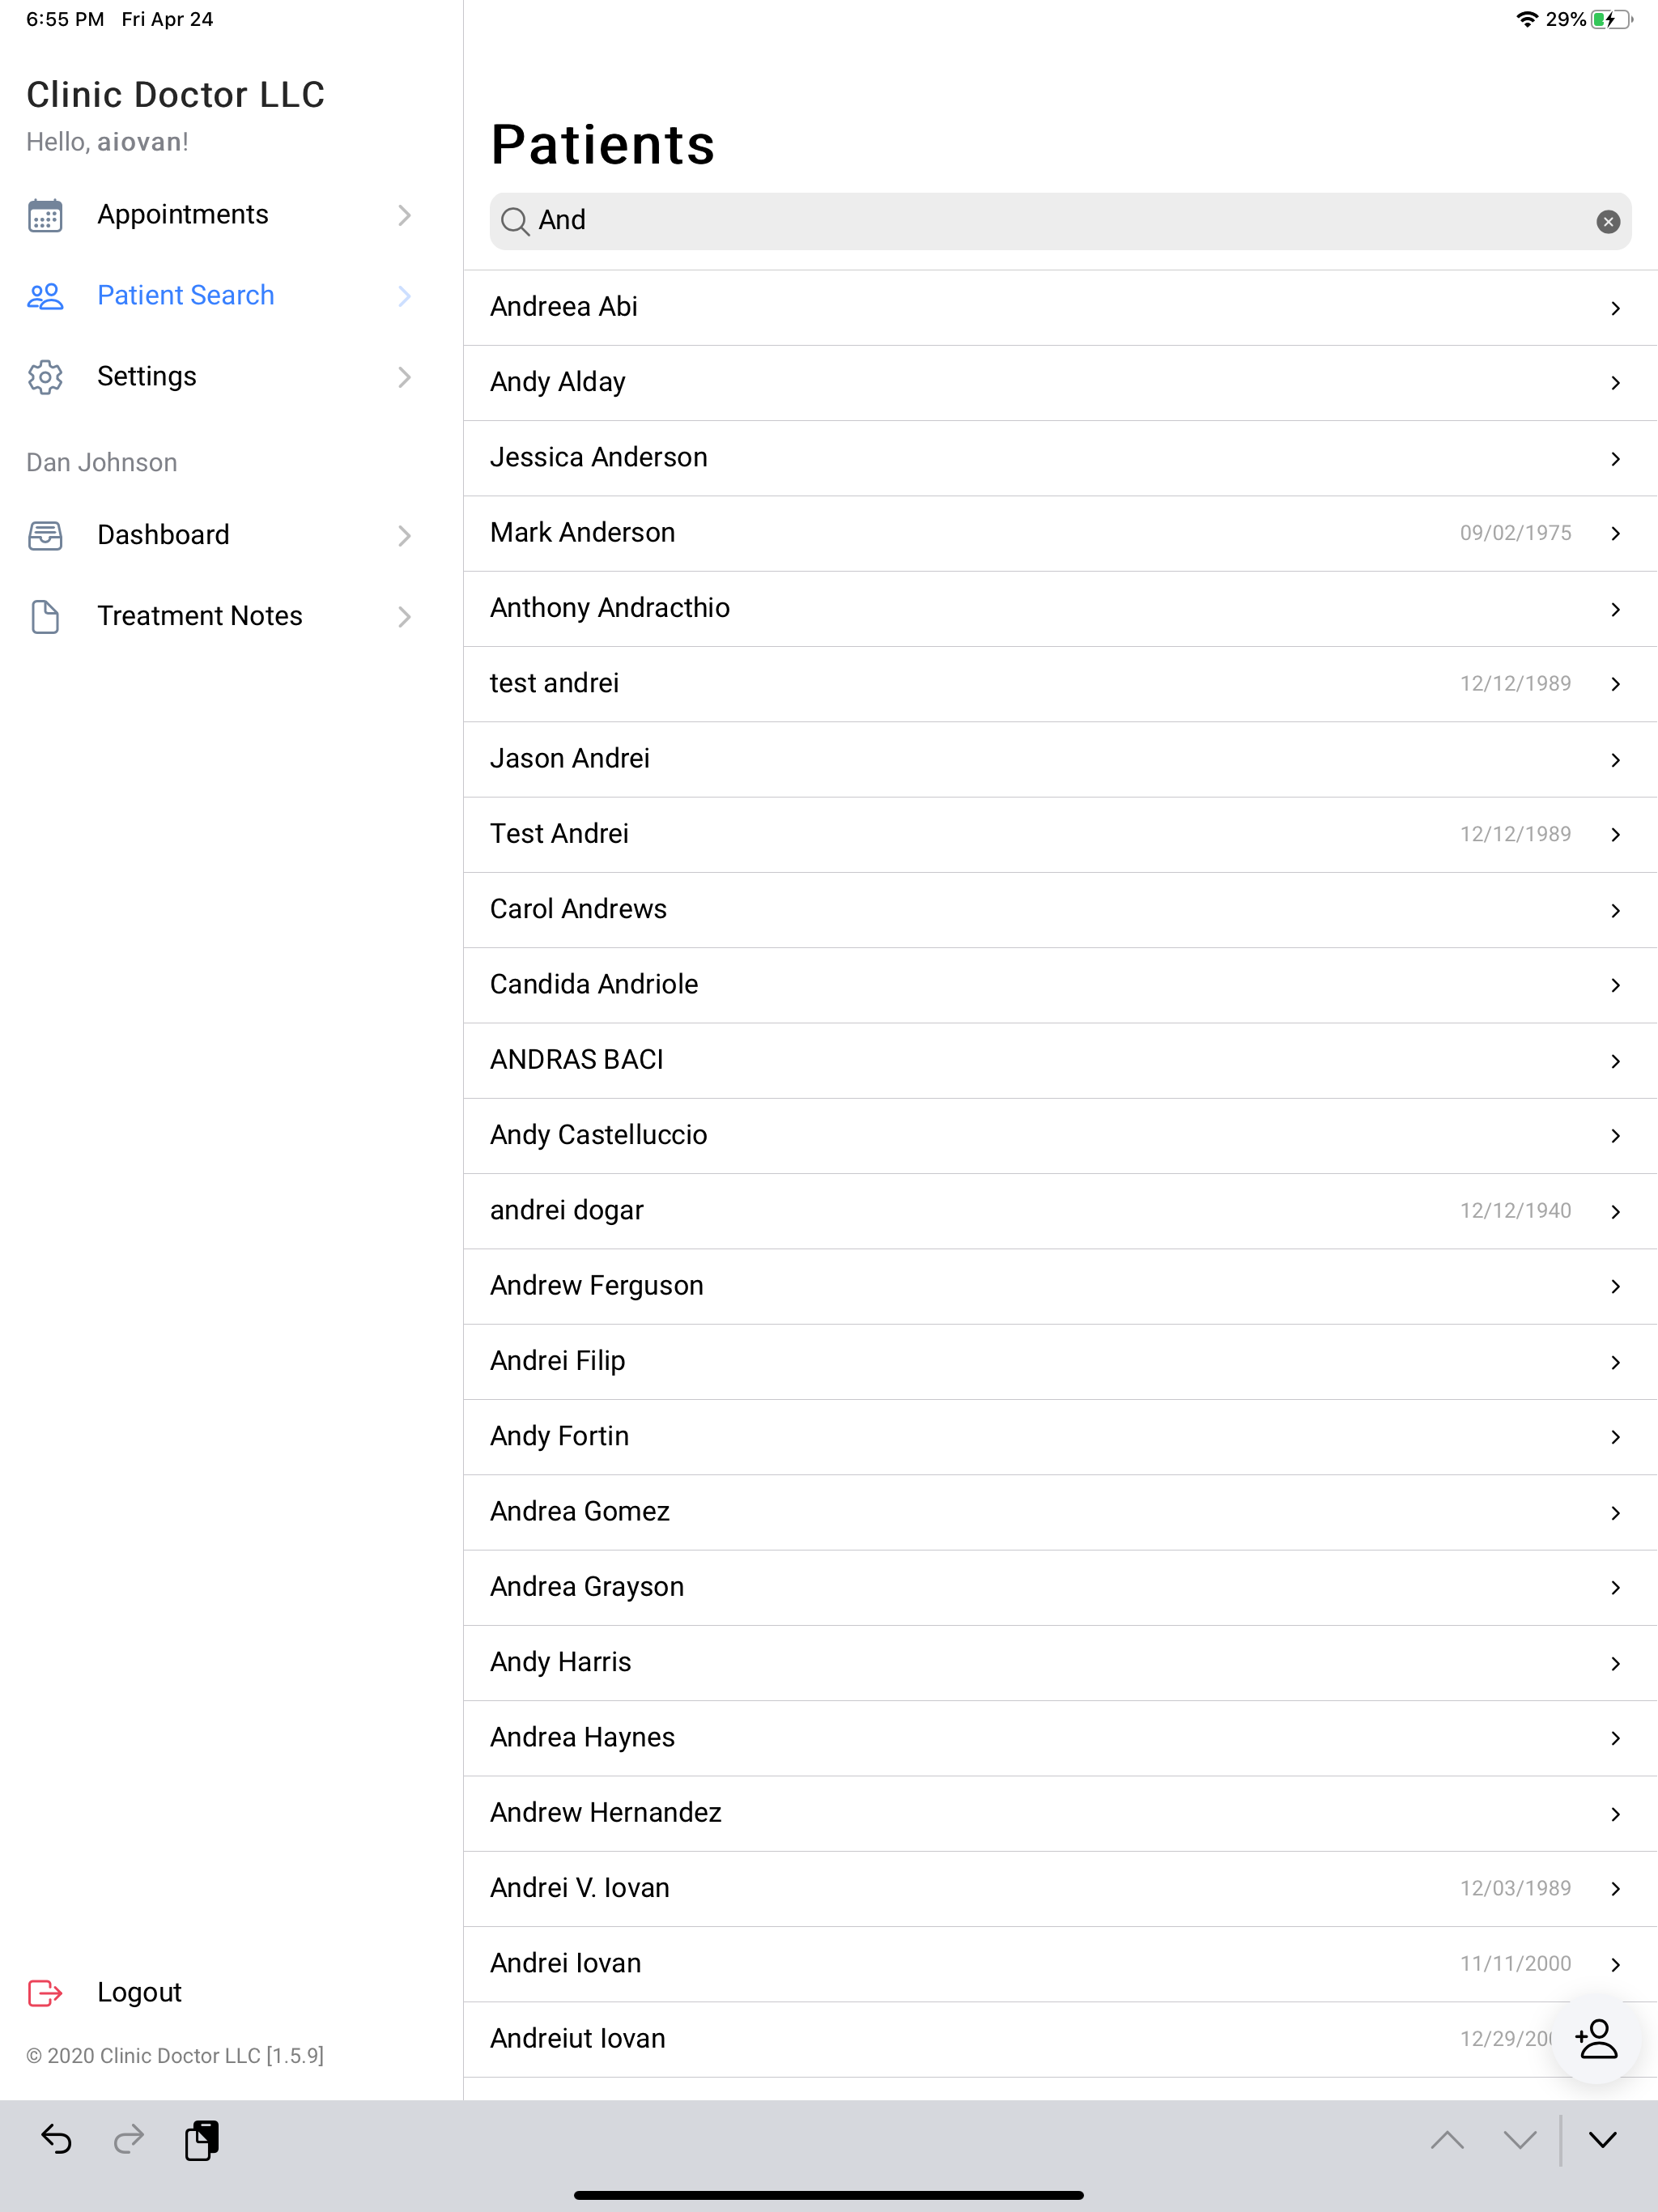Image resolution: width=1658 pixels, height=2212 pixels.
Task: Click andrei dogar's birthdate 12/12/1940
Action: click(x=1515, y=1211)
